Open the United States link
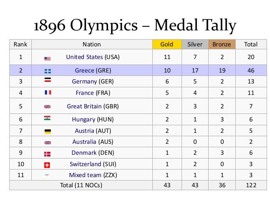The height and width of the screenshot is (202, 270). pos(85,57)
